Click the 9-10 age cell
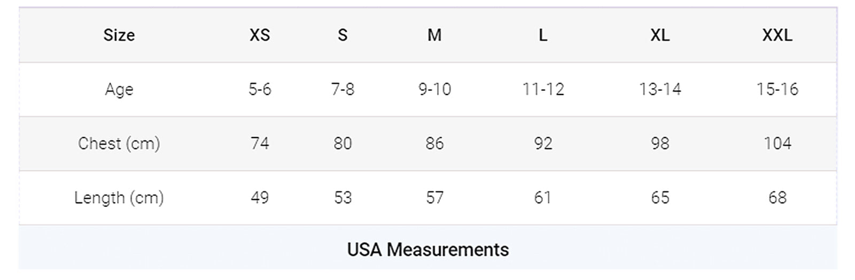The image size is (855, 280). click(434, 89)
